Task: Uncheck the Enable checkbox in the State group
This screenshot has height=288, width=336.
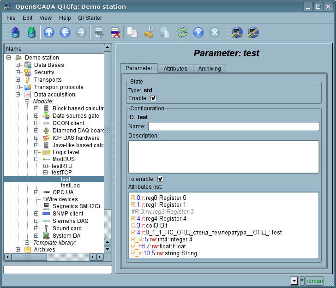Action: (154, 98)
